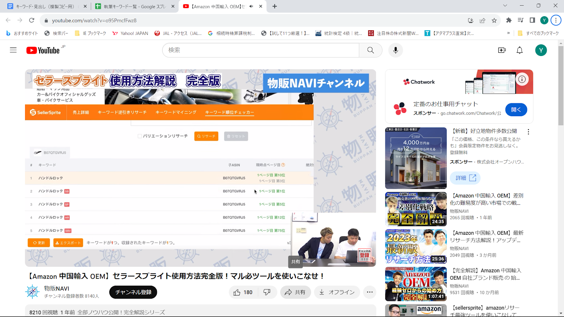Open new tab with plus button
Image resolution: width=564 pixels, height=317 pixels.
[x=275, y=6]
